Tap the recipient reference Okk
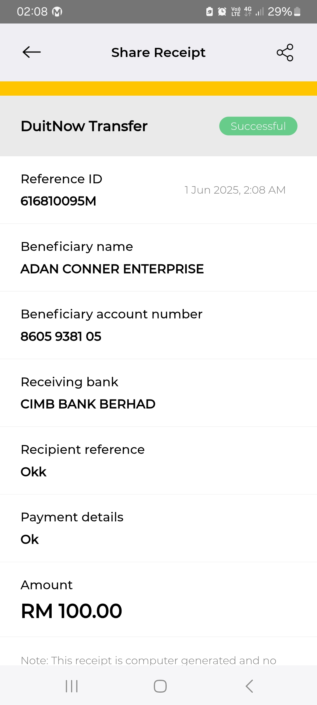 [33, 472]
